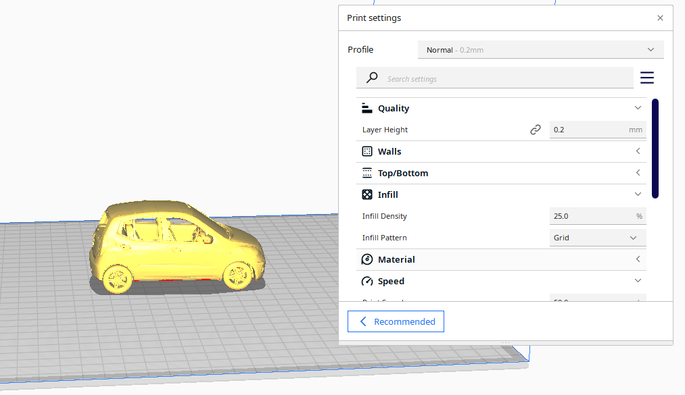685x395 pixels.
Task: Click the Quality category icon
Action: (x=367, y=108)
